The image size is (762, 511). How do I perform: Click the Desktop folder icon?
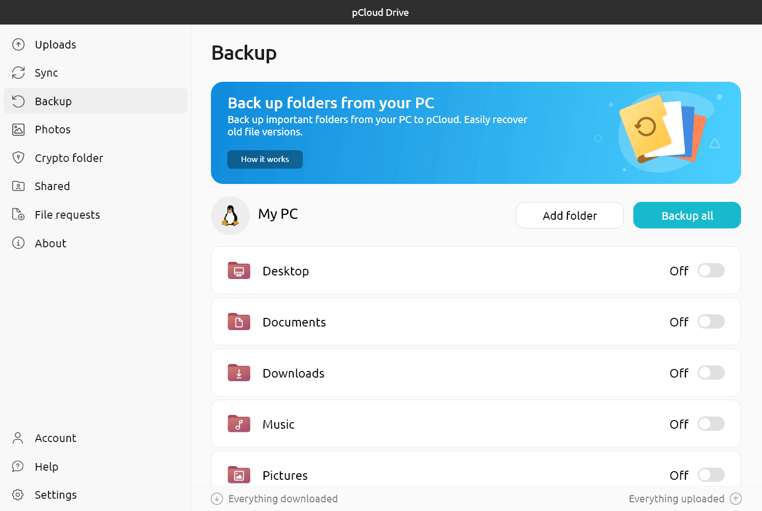(x=239, y=270)
